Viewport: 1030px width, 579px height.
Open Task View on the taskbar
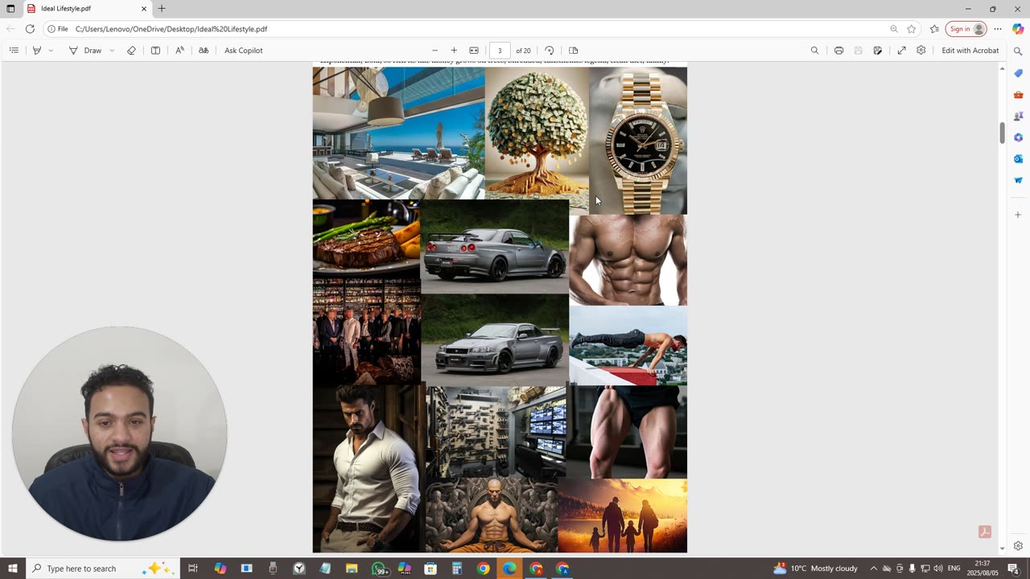click(x=193, y=569)
